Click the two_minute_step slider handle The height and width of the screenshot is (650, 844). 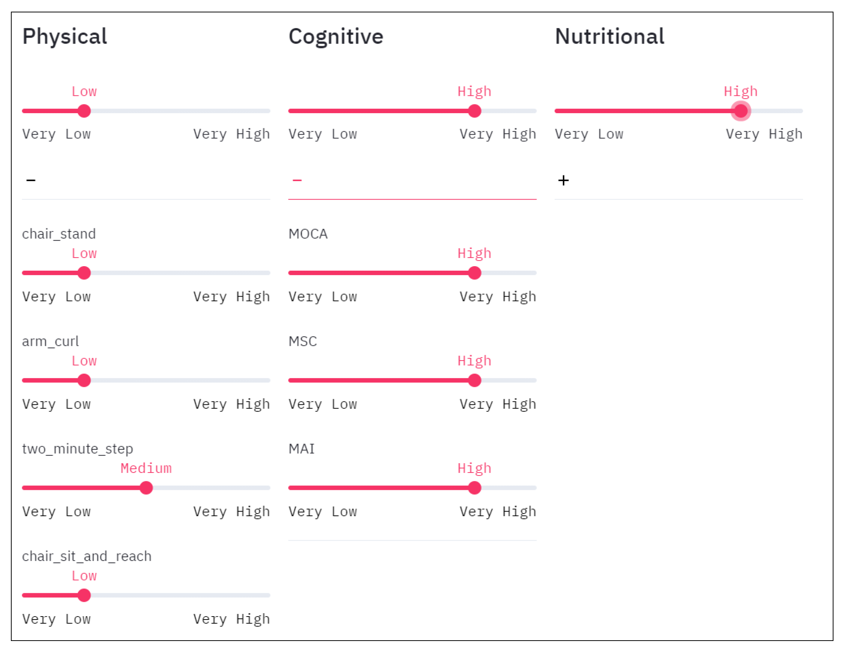tap(146, 488)
